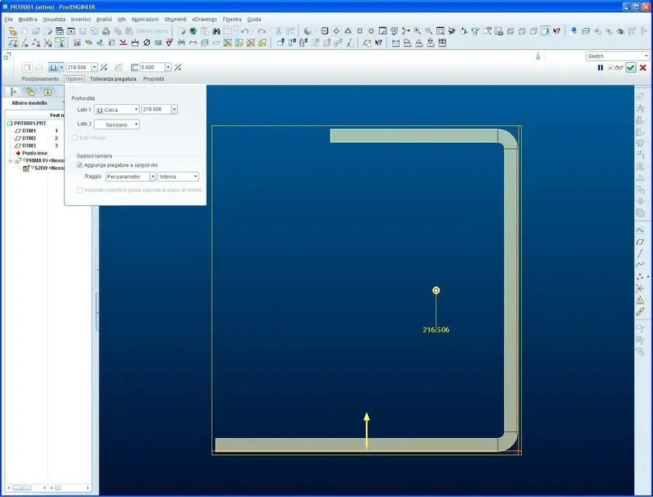Image resolution: width=653 pixels, height=497 pixels.
Task: Click the redo arrow icon
Action: click(x=262, y=31)
